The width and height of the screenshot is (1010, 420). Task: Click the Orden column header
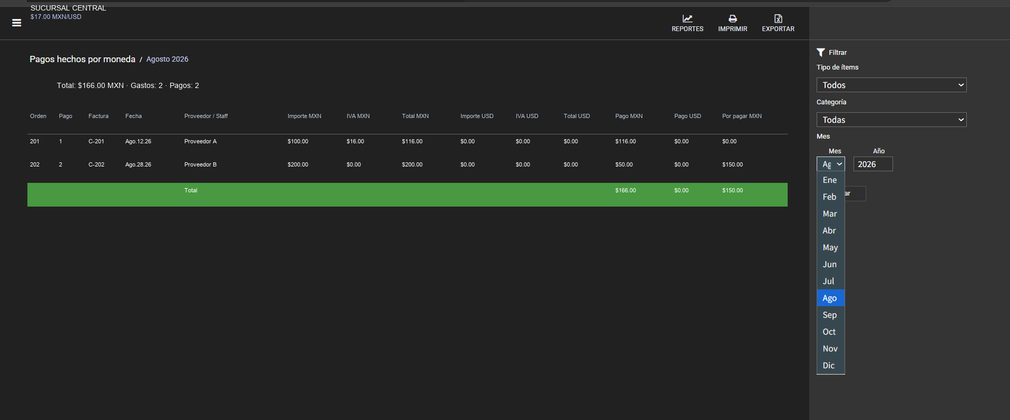point(38,116)
